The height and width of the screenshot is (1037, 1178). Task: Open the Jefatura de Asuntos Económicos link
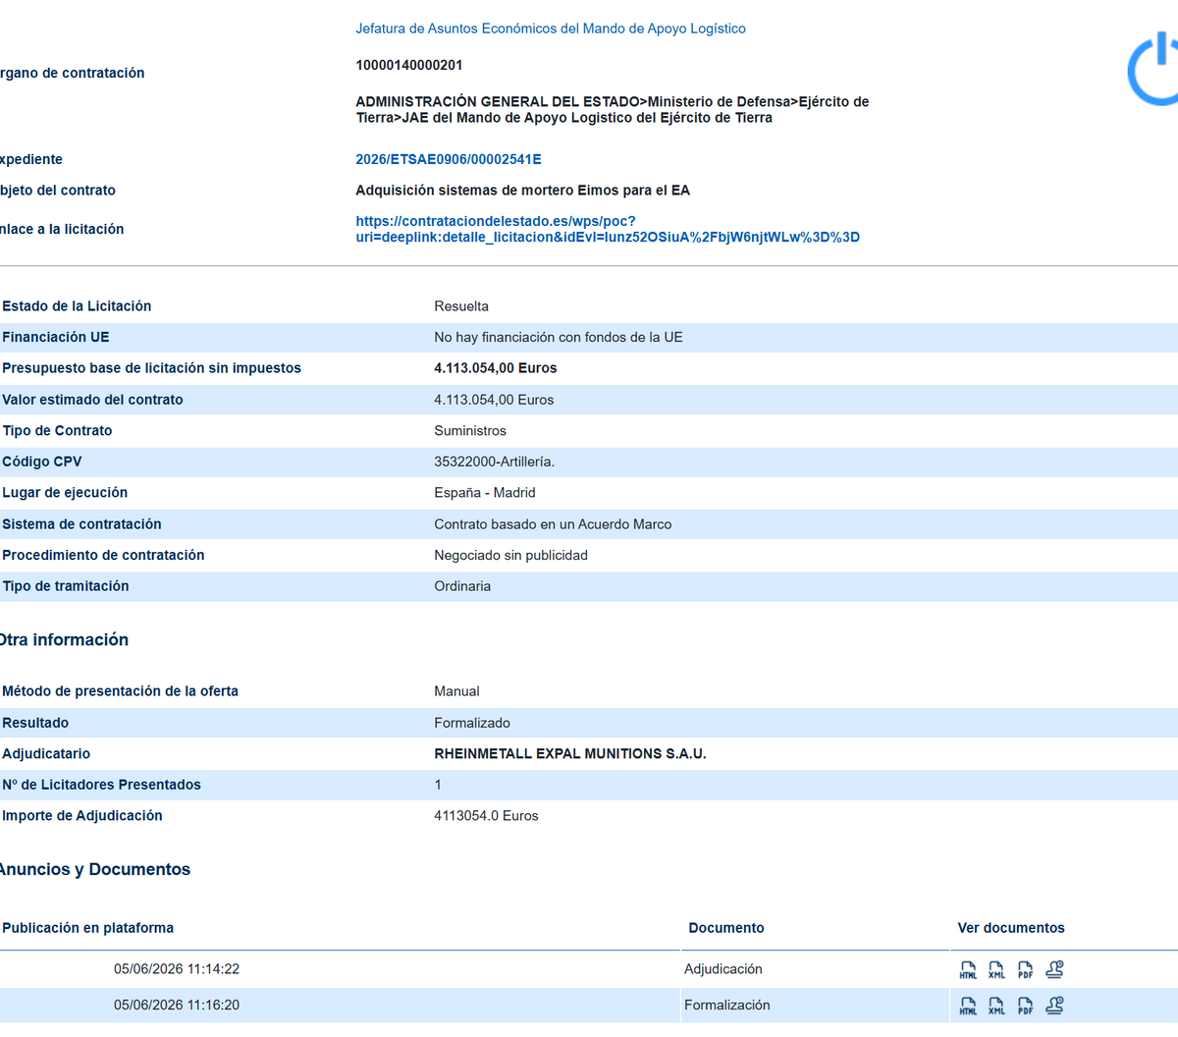[551, 28]
